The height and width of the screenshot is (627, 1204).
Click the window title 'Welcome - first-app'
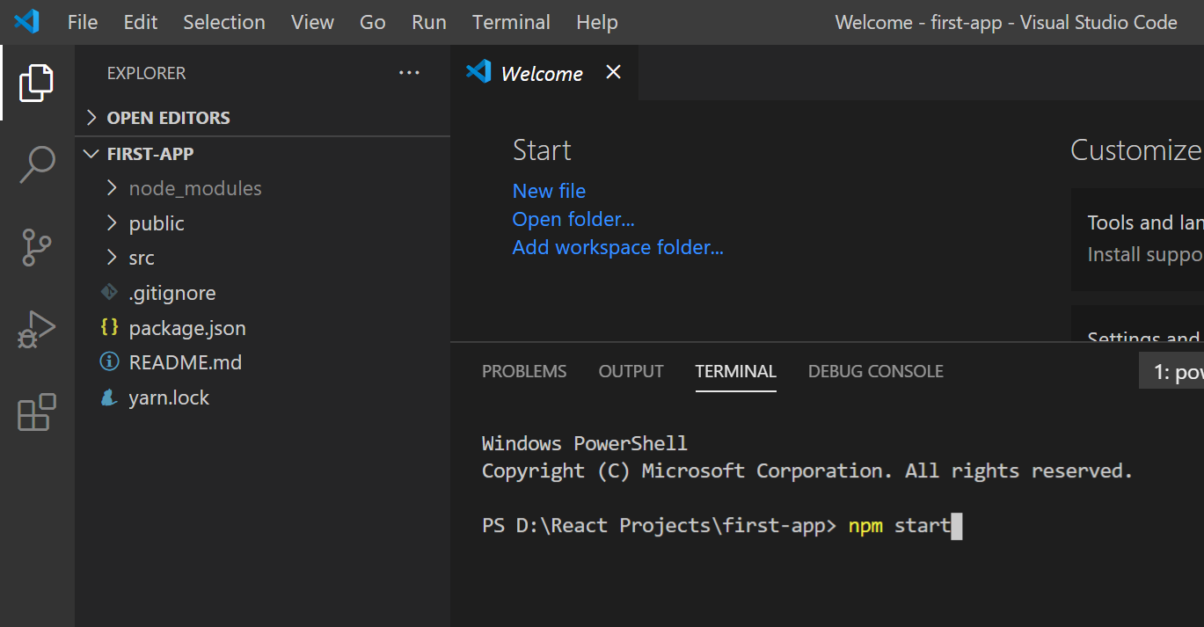point(918,22)
